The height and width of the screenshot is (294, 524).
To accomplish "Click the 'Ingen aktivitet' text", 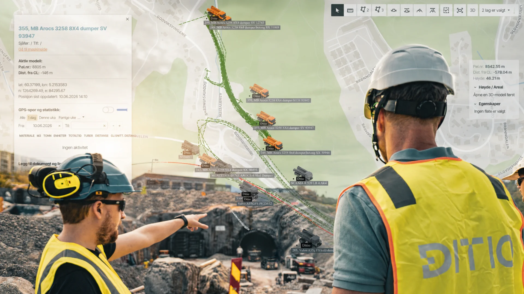I will [75, 148].
